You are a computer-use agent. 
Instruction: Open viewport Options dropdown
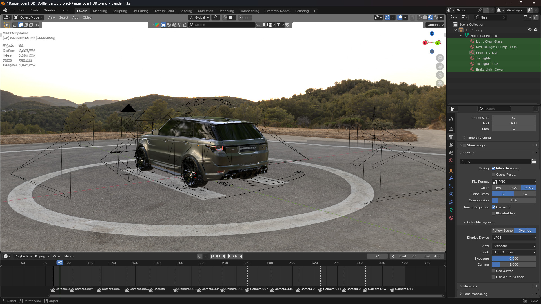[x=435, y=25]
